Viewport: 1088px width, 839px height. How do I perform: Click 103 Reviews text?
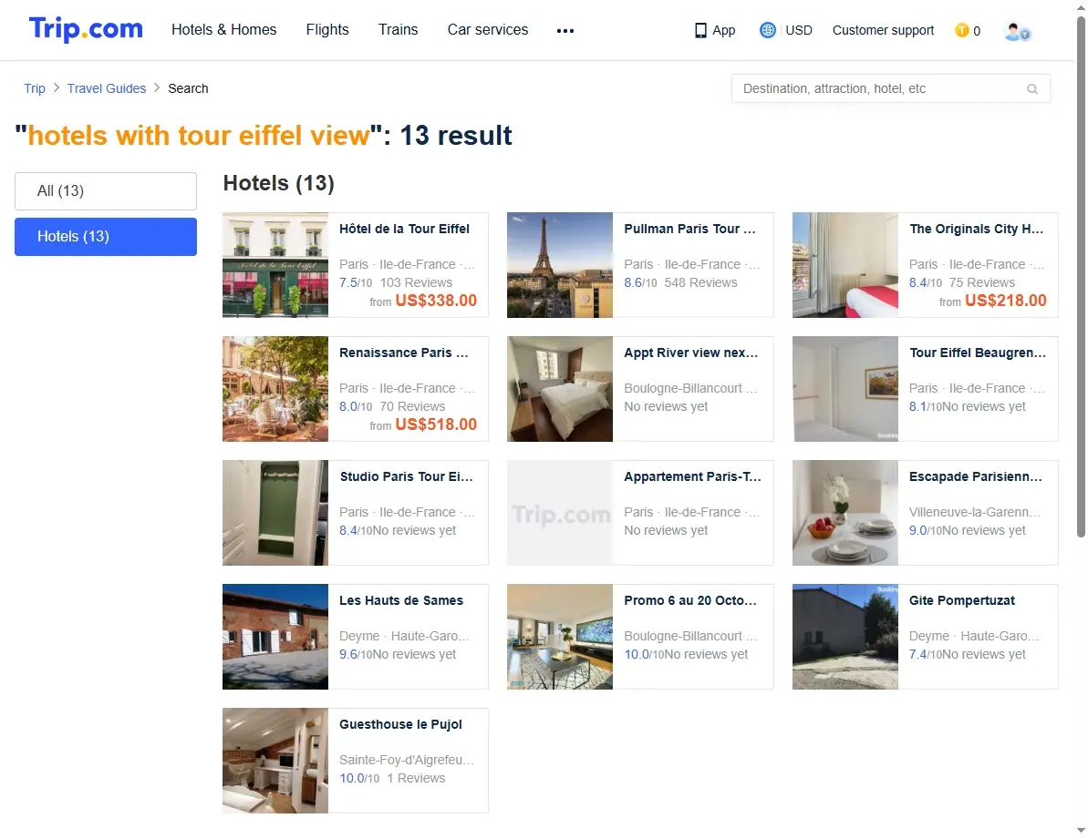[417, 283]
